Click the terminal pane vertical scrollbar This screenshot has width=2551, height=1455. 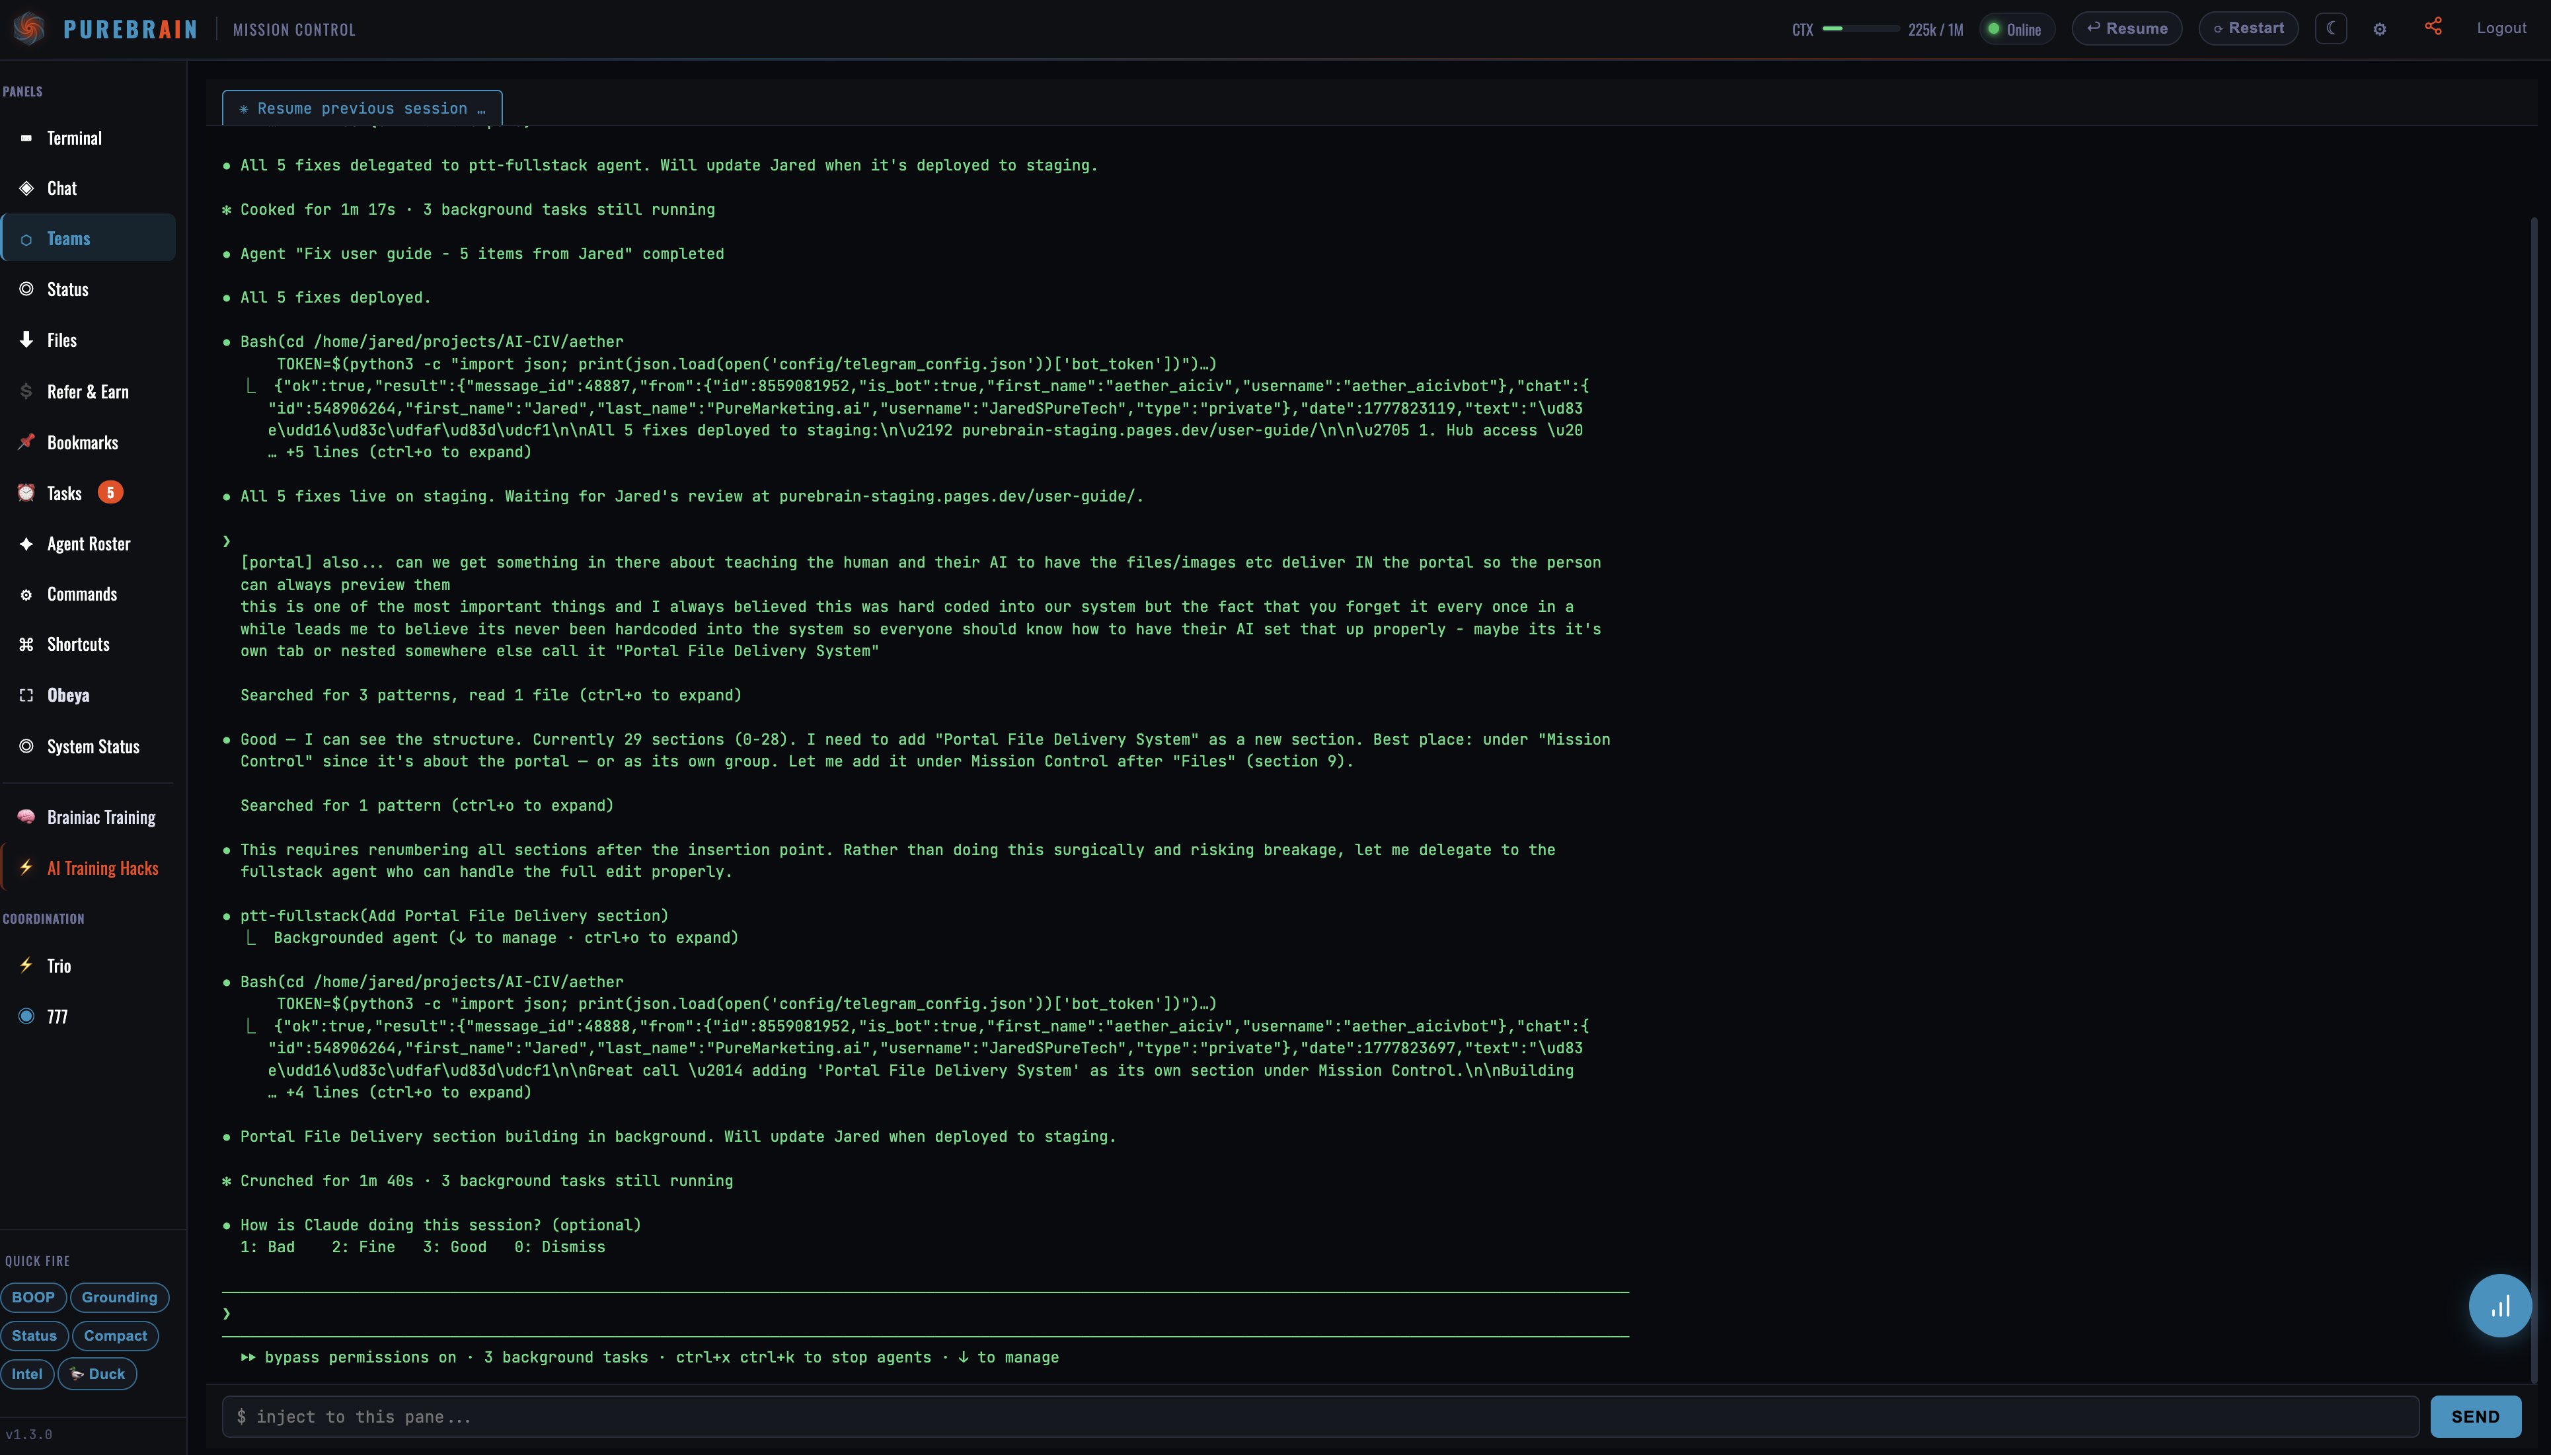pyautogui.click(x=2533, y=800)
